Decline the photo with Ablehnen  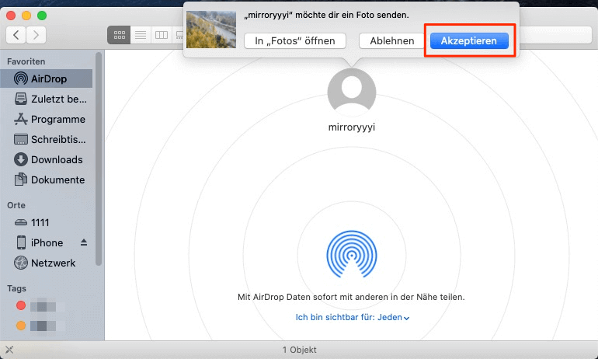pos(391,41)
